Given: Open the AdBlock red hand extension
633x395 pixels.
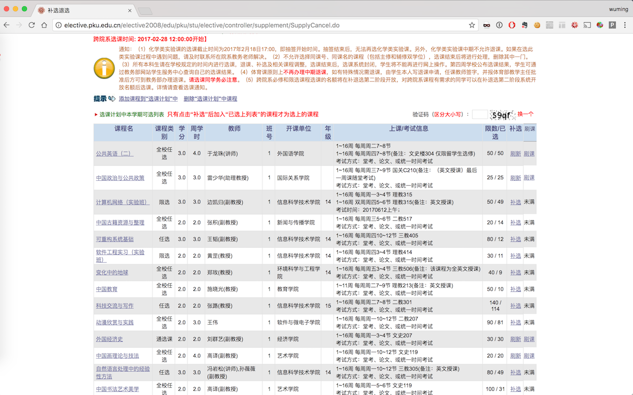Looking at the screenshot, I should (512, 25).
